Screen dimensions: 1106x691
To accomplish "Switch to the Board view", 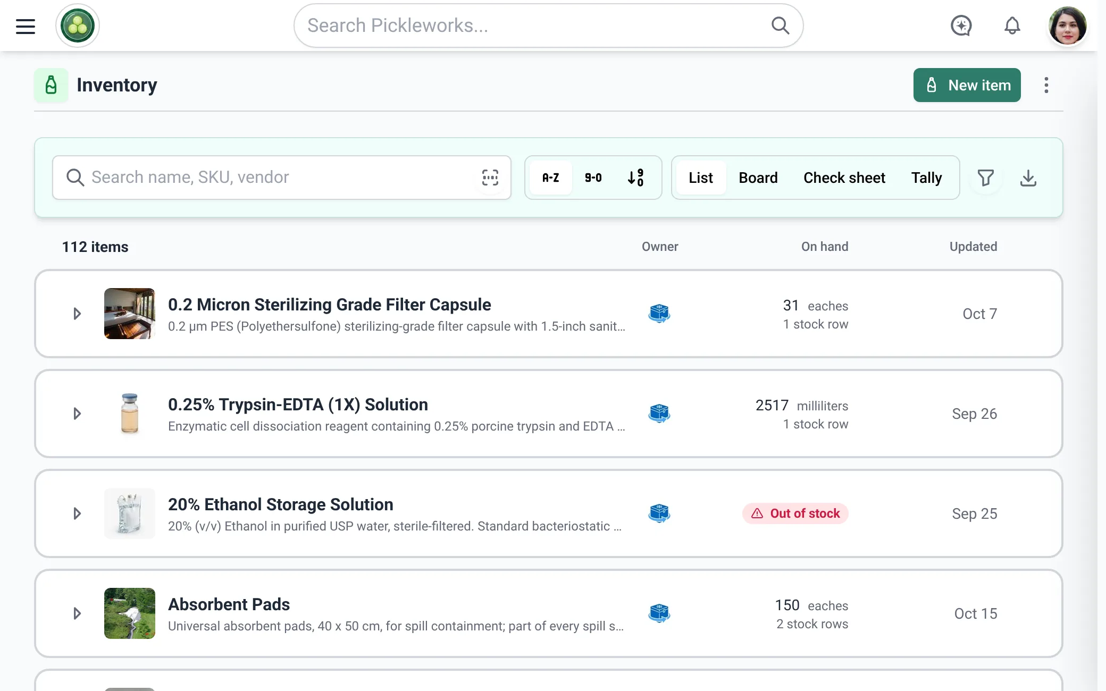I will (758, 178).
